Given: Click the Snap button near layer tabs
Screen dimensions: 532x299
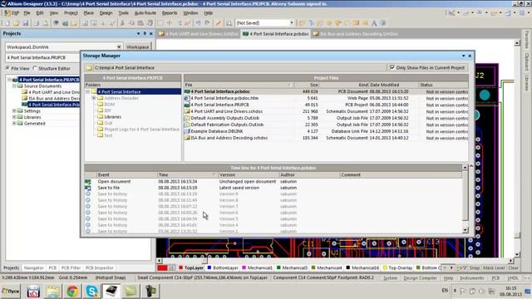Looking at the screenshot, I should pyautogui.click(x=475, y=267).
